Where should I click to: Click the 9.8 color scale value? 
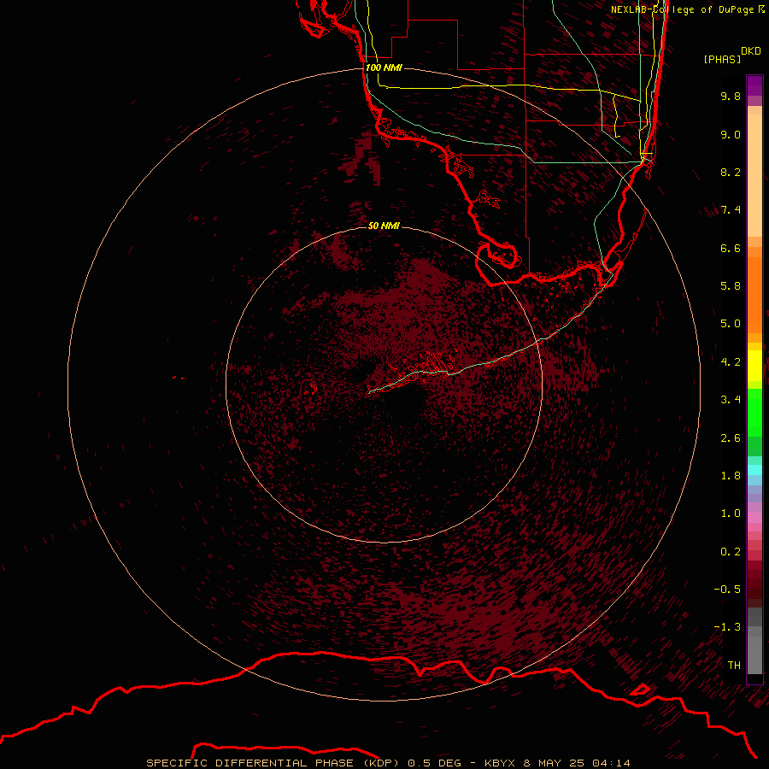point(731,96)
